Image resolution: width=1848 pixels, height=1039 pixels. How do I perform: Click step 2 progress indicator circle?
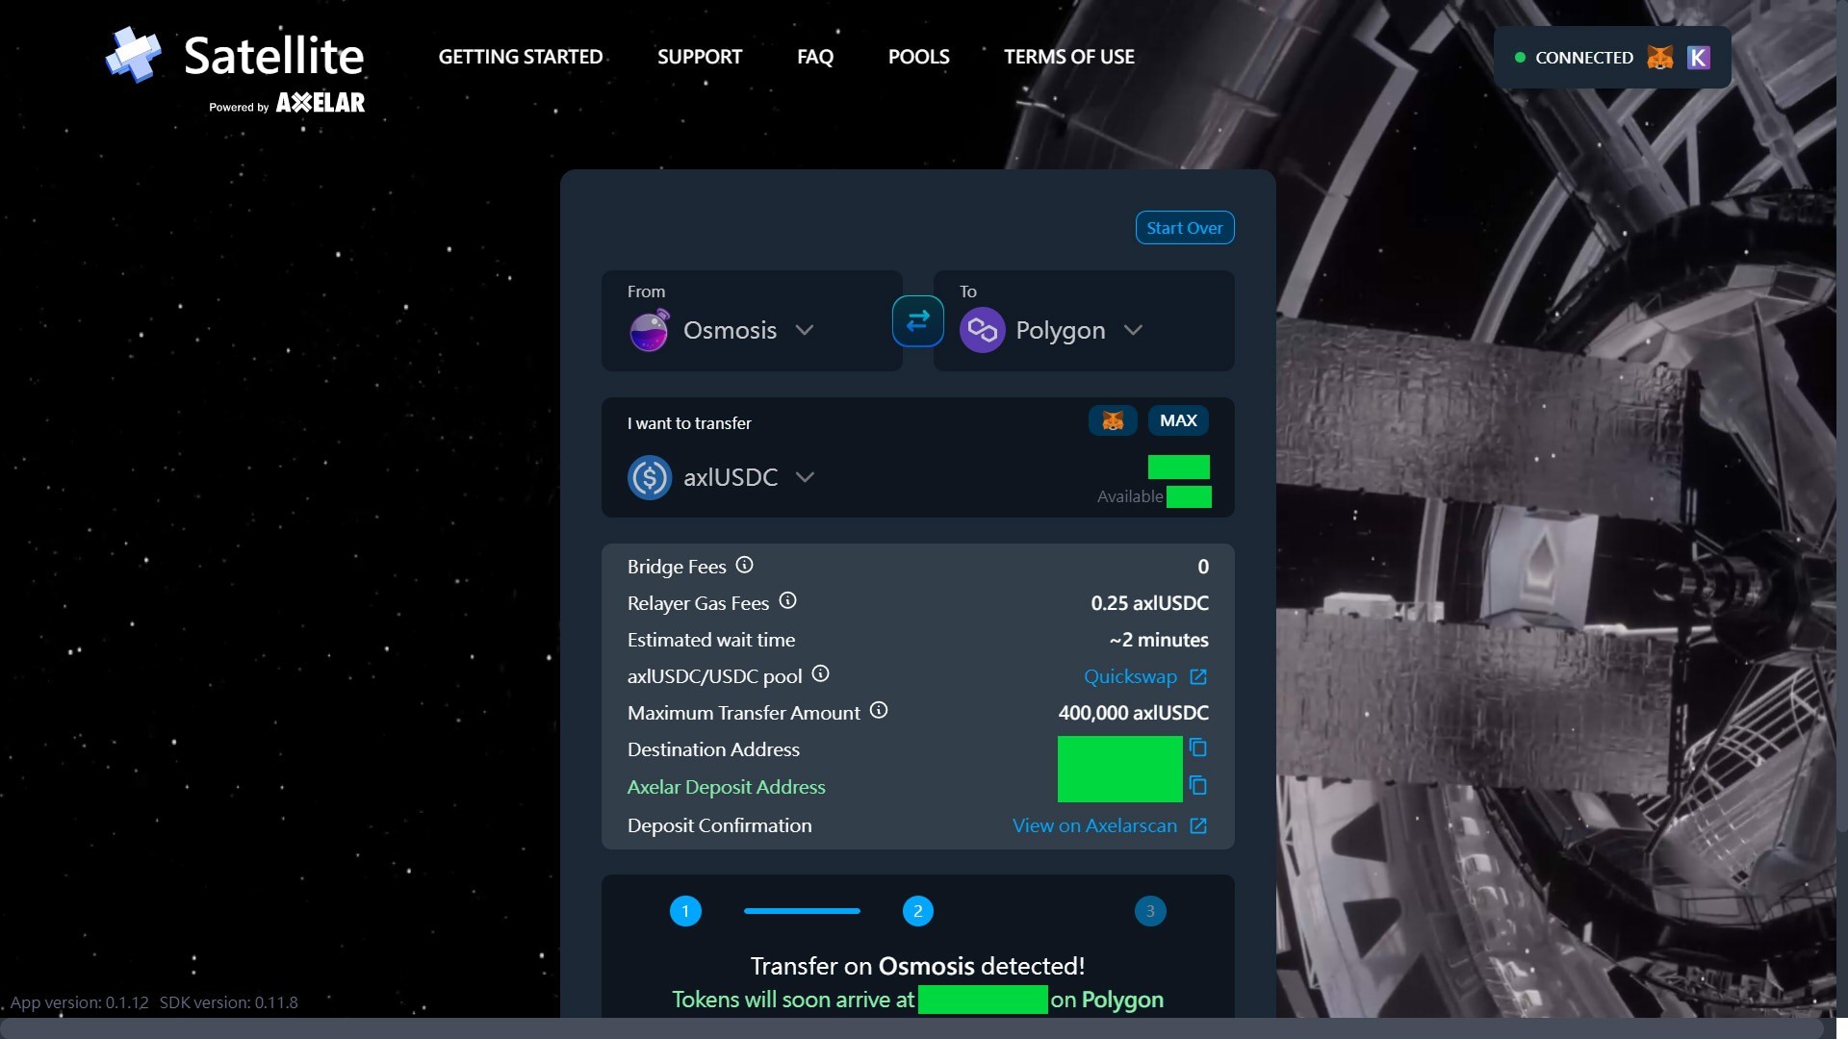tap(917, 911)
